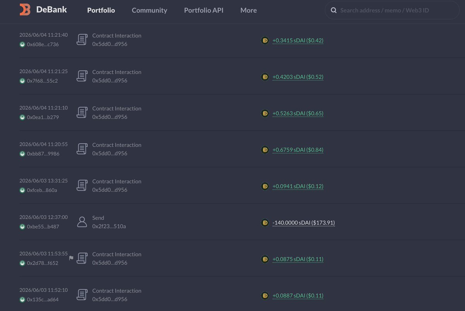Click the chain icon beside 0x0ea1...b279
Screen dimensions: 465x311
point(22,117)
